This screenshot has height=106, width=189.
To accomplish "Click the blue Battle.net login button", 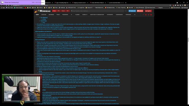I will pyautogui.click(x=132, y=11).
